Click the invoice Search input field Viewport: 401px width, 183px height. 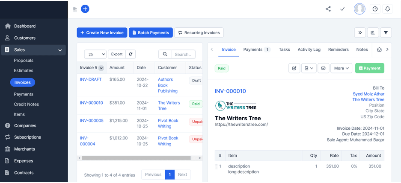pos(183,54)
